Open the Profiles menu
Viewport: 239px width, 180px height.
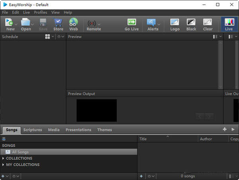[x=40, y=12]
